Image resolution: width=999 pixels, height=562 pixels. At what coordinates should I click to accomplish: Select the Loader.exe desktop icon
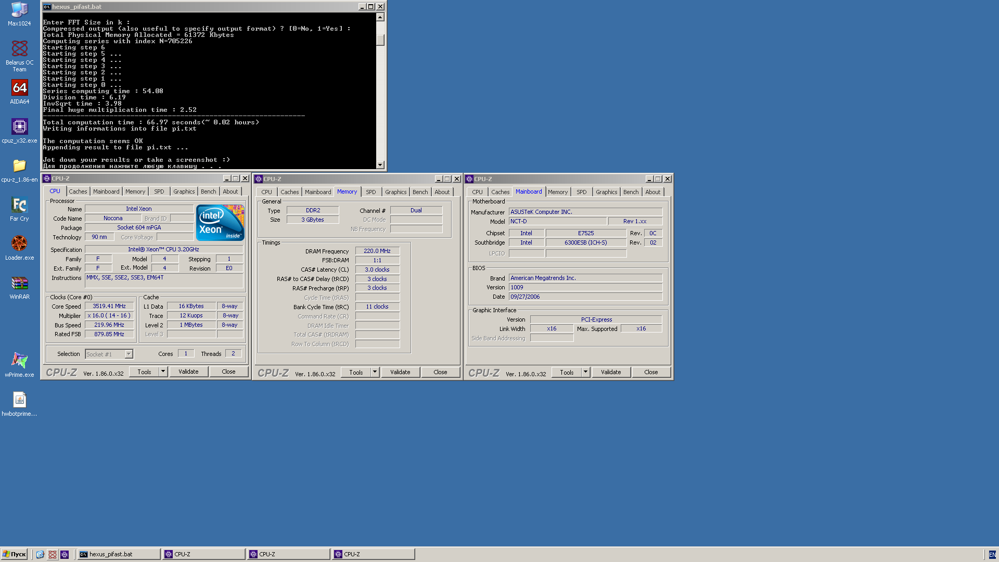pyautogui.click(x=19, y=248)
